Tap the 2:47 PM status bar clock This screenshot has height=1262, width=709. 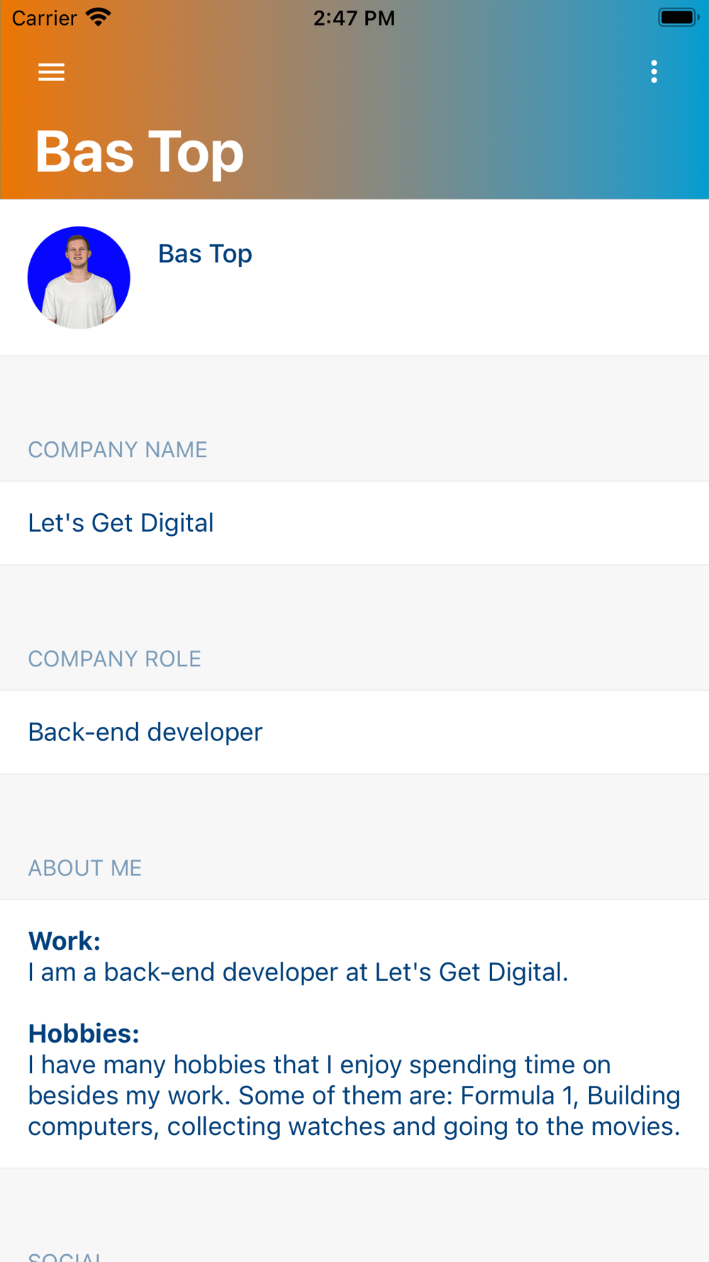pyautogui.click(x=354, y=18)
